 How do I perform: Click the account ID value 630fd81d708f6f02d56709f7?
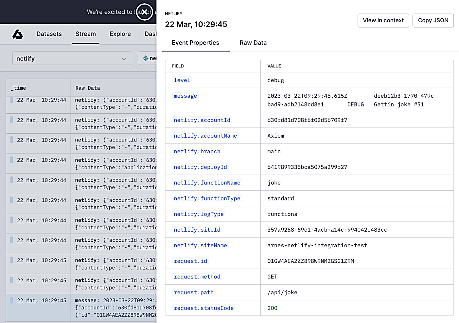point(307,120)
